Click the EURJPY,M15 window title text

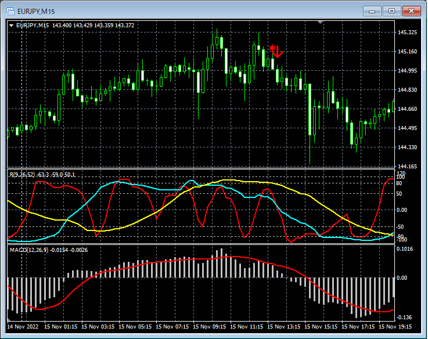pyautogui.click(x=36, y=12)
